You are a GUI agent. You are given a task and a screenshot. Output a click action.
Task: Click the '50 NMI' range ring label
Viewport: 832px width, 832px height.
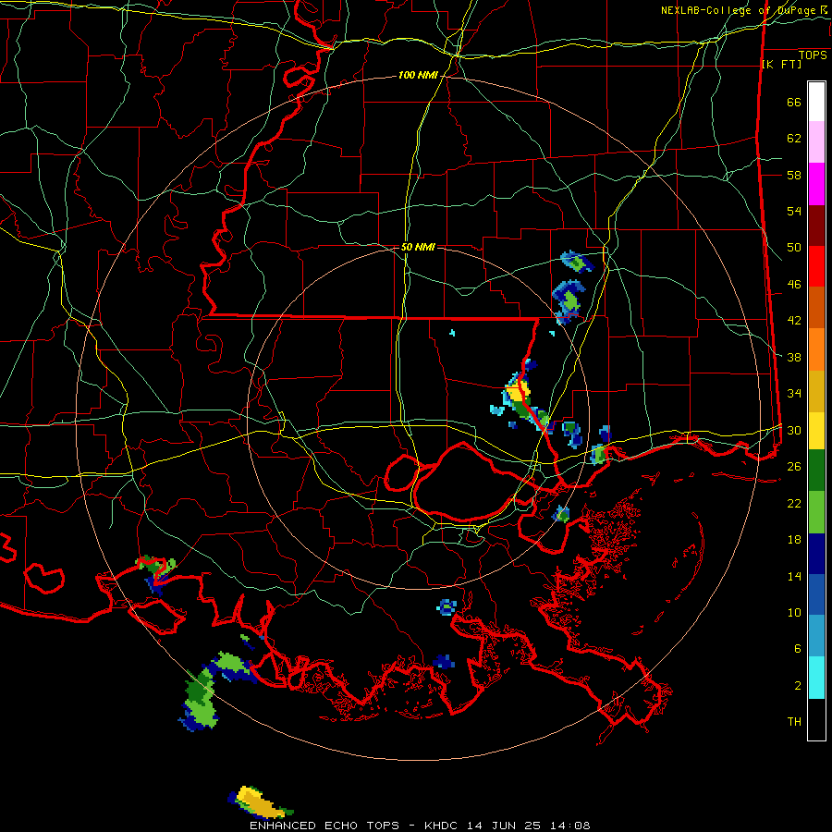[x=418, y=247]
